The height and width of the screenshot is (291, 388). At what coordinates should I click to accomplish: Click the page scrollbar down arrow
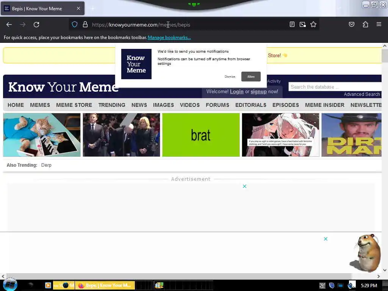pyautogui.click(x=385, y=270)
